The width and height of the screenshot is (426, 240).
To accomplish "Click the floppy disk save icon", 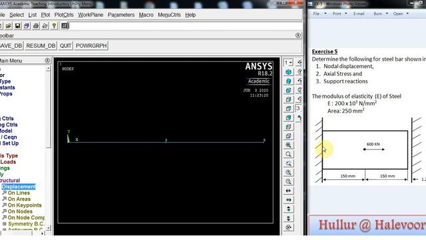I will point(17,26).
